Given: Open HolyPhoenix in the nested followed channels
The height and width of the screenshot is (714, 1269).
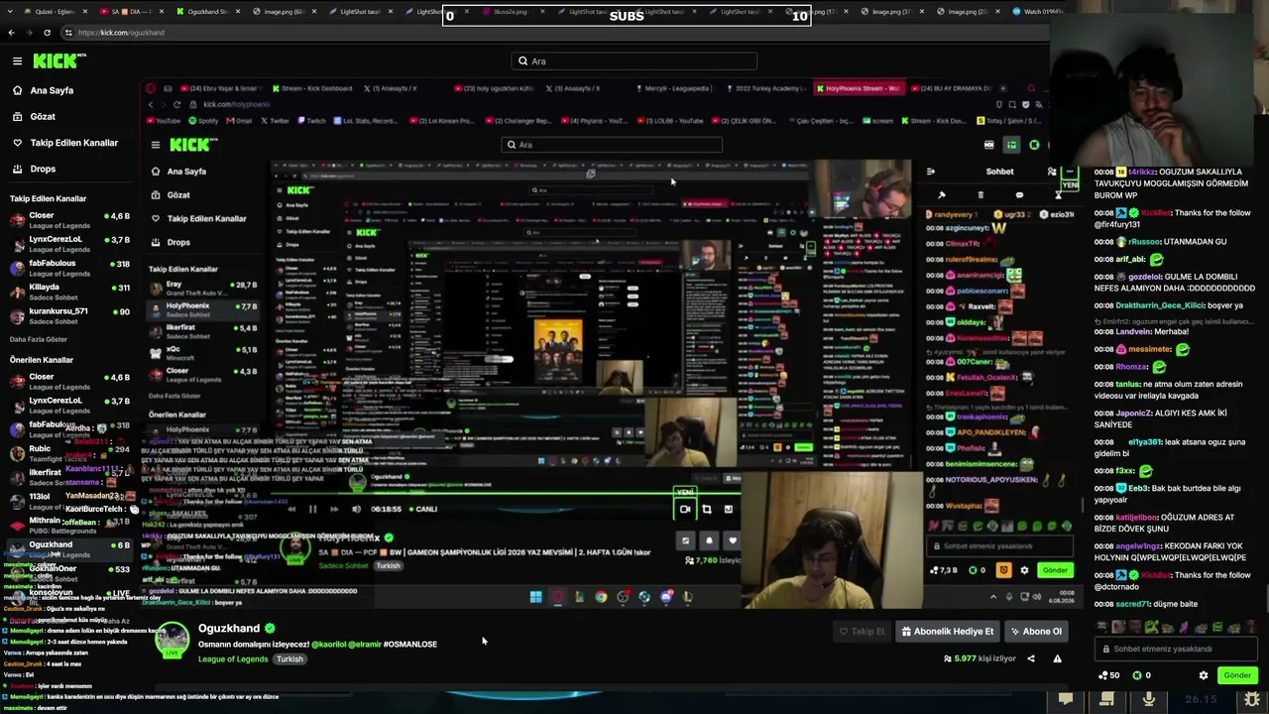Looking at the screenshot, I should click(x=203, y=308).
